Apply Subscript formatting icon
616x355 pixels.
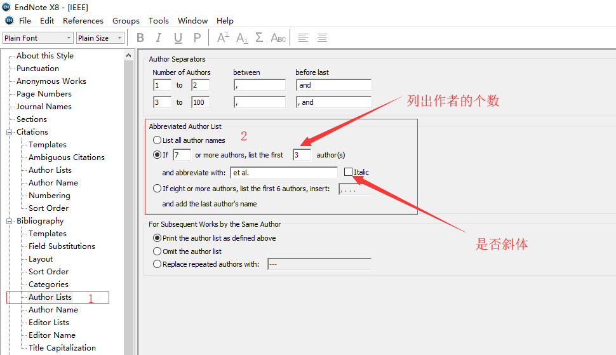pyautogui.click(x=242, y=38)
